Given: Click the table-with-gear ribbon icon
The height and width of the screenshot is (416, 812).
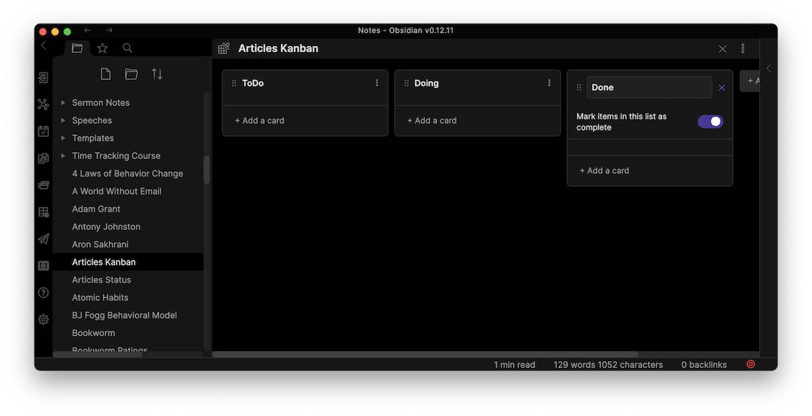Looking at the screenshot, I should click(43, 212).
